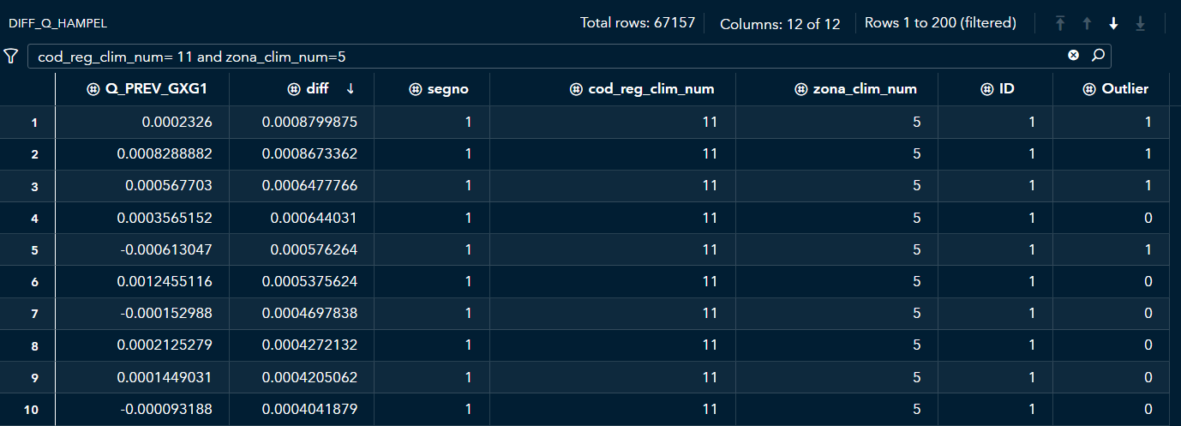Select row number 5
Viewport: 1181px width, 426px height.
34,250
